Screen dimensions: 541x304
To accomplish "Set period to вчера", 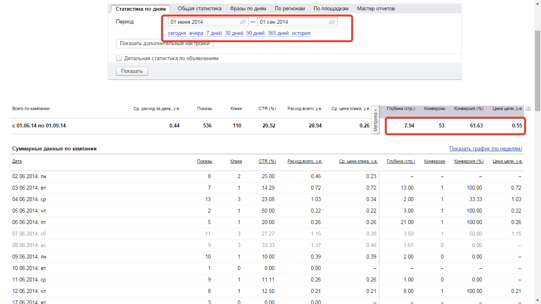I will [196, 33].
